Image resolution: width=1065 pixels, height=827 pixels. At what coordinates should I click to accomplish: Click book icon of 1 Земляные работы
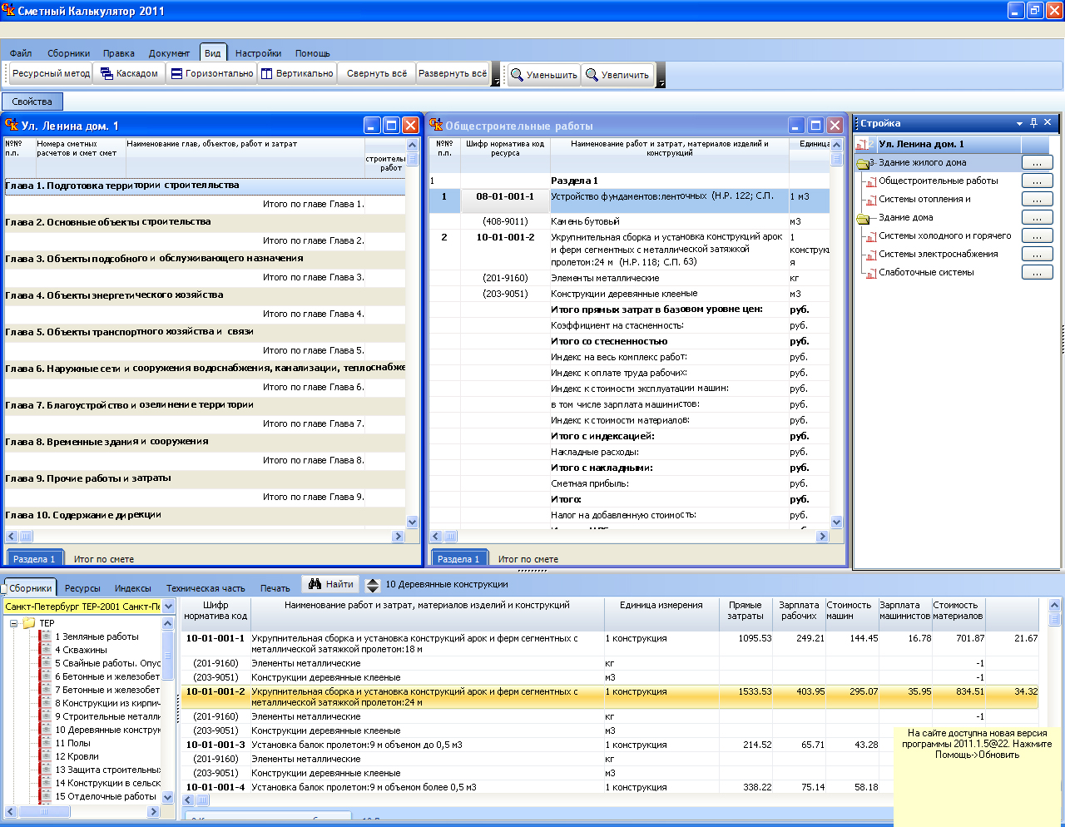(46, 636)
